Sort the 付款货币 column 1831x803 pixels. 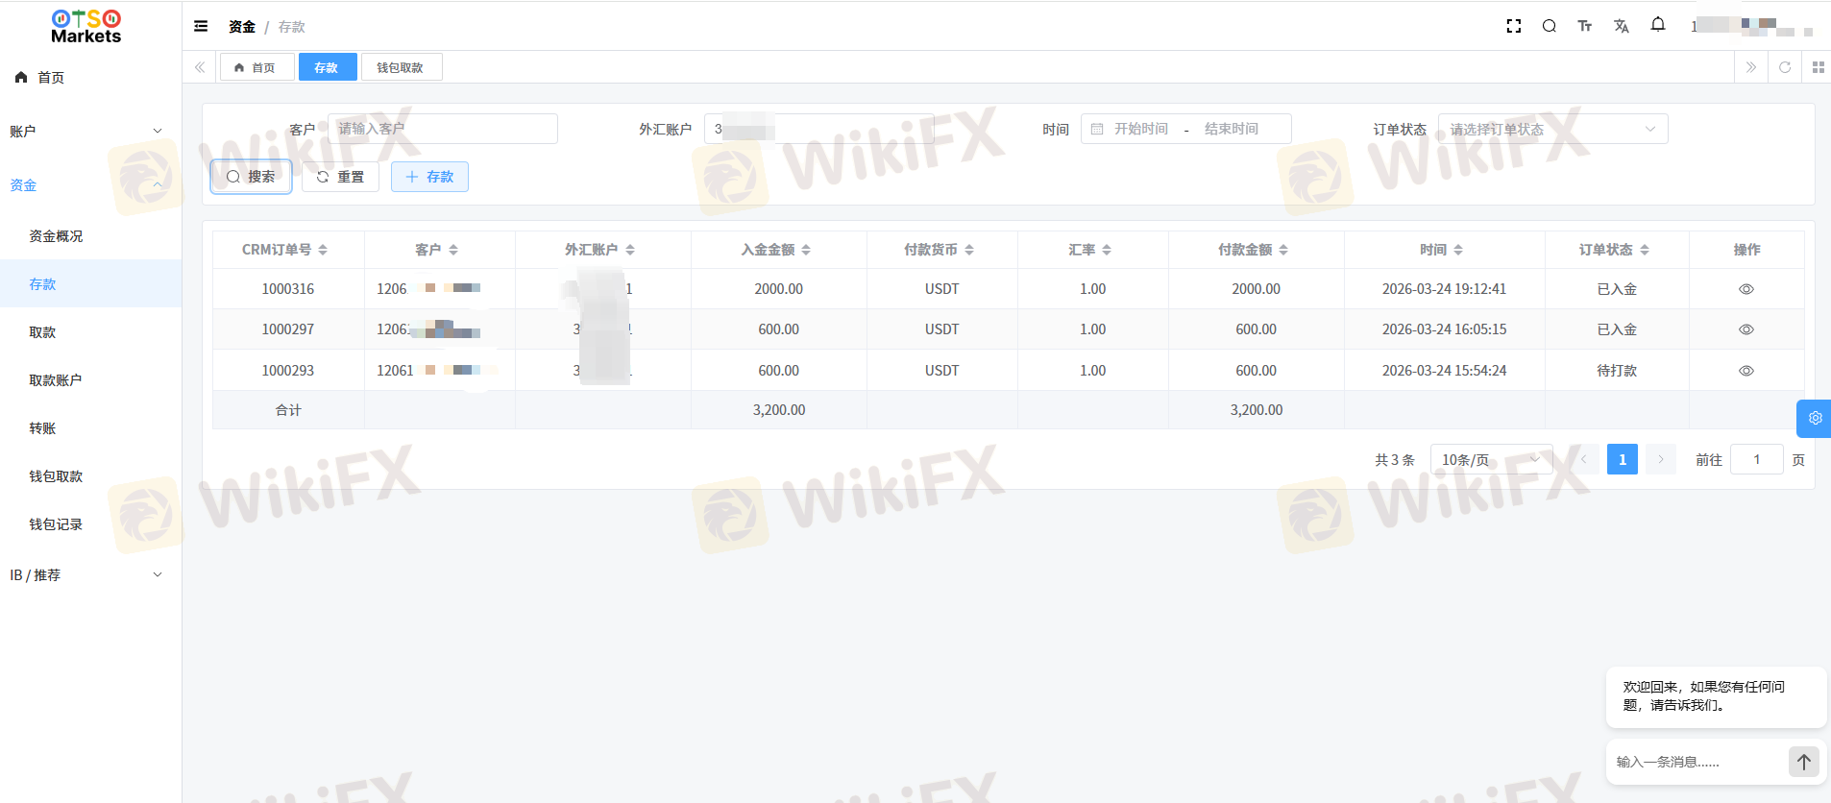969,250
